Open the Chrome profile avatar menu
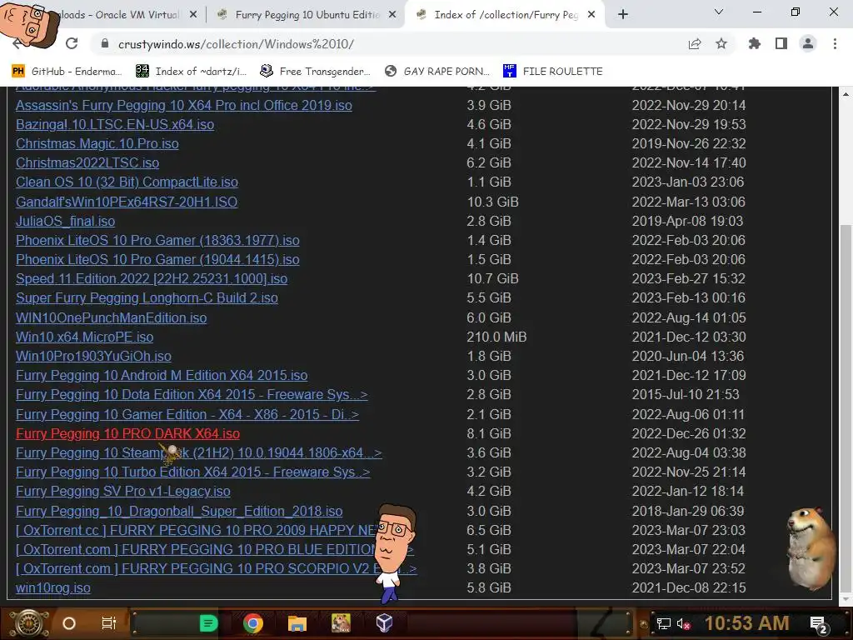Screen dimensions: 853x640 tap(808, 43)
